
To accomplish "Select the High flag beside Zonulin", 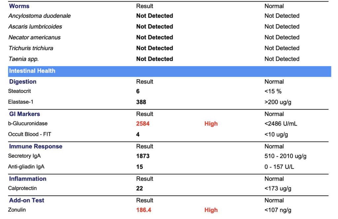I will point(211,210).
